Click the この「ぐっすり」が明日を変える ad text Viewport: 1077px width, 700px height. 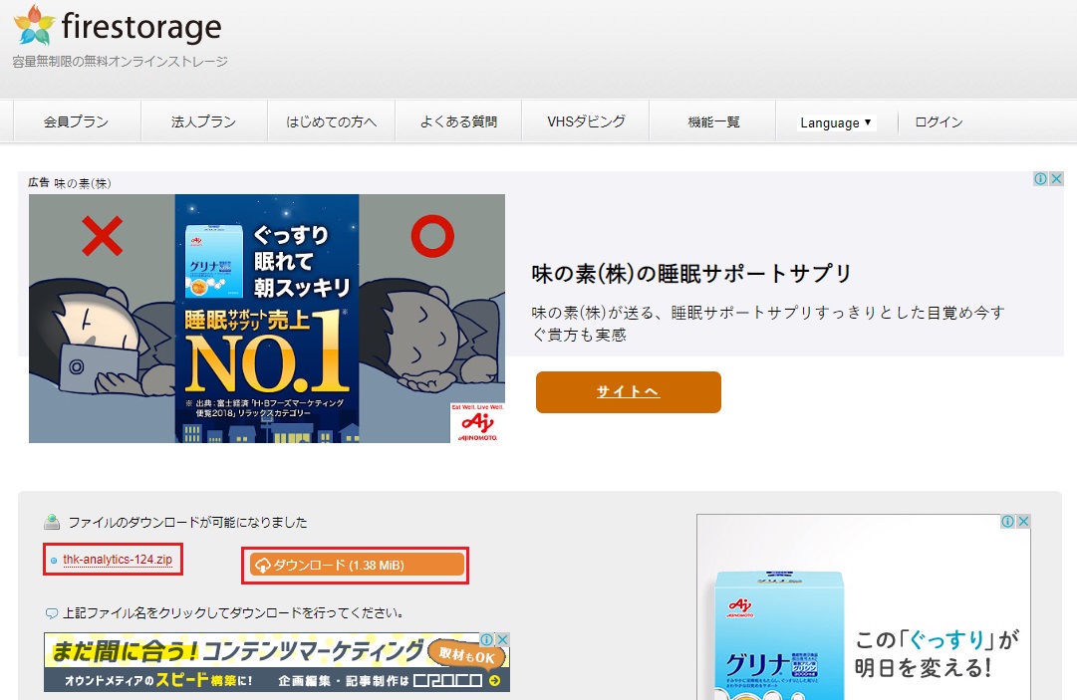937,653
